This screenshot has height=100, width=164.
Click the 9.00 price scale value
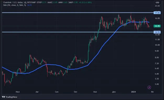tap(157, 51)
